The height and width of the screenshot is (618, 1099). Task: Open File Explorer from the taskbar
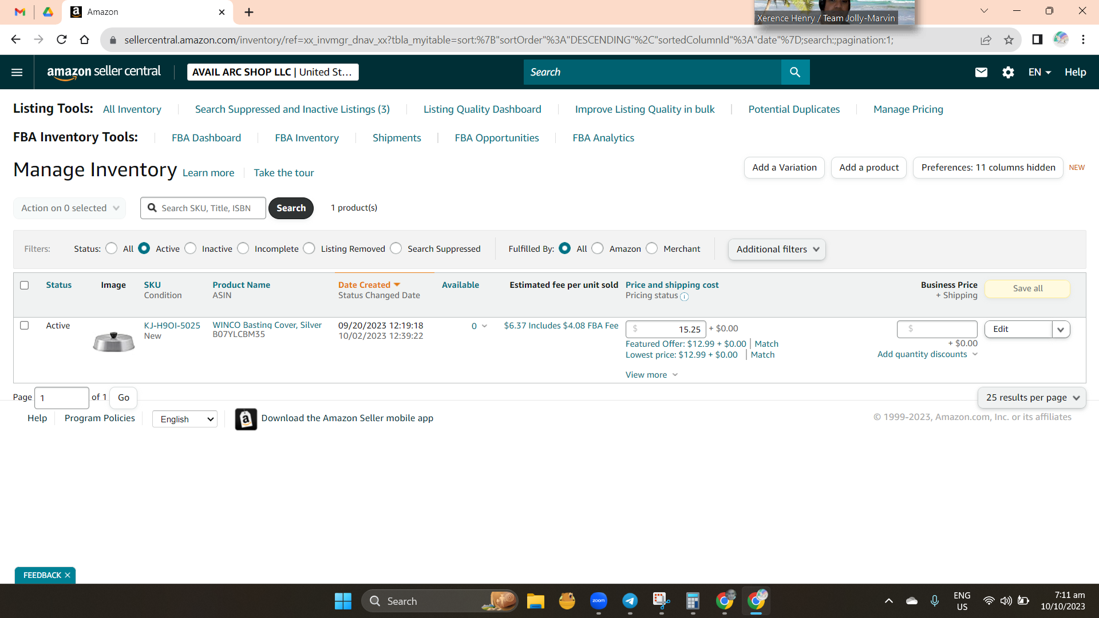coord(536,601)
